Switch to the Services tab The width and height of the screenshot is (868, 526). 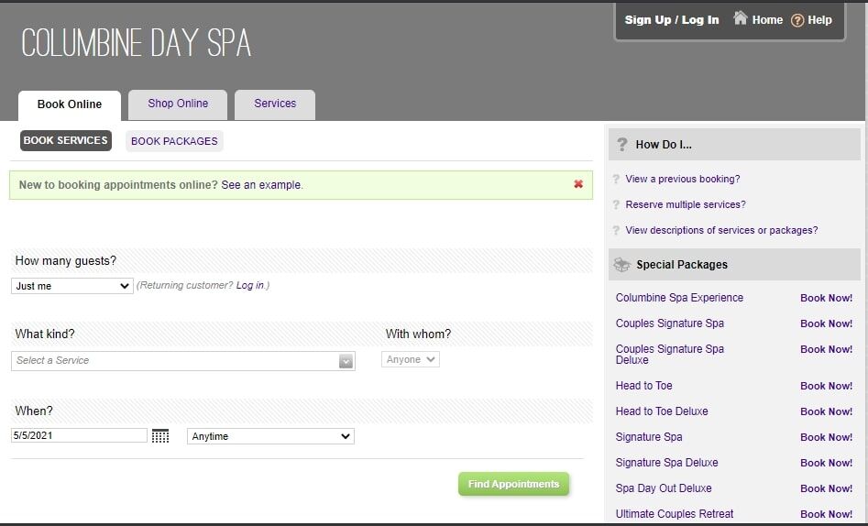coord(275,104)
